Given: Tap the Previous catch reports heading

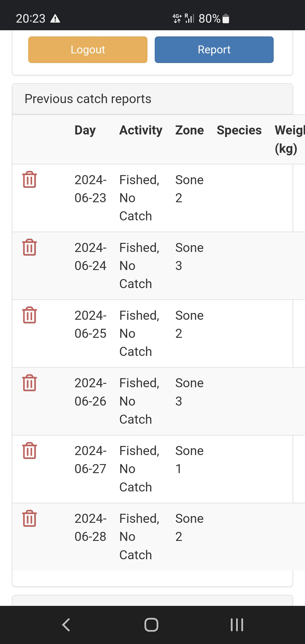Looking at the screenshot, I should (x=88, y=99).
